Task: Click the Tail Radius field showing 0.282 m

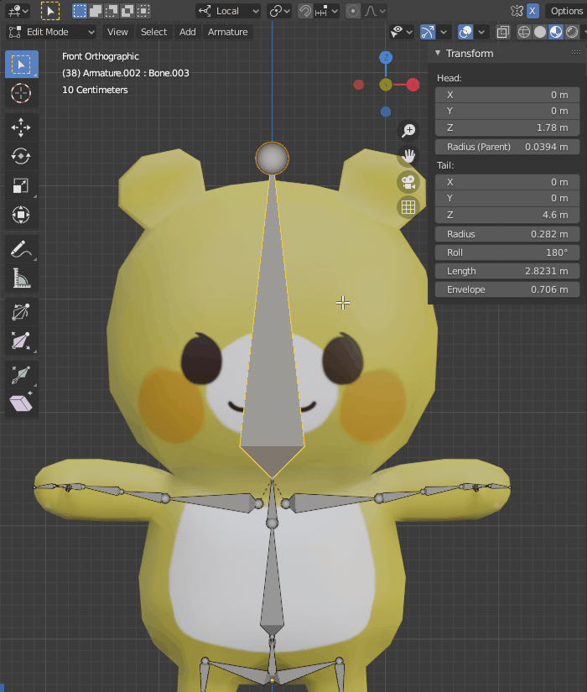Action: (x=507, y=234)
